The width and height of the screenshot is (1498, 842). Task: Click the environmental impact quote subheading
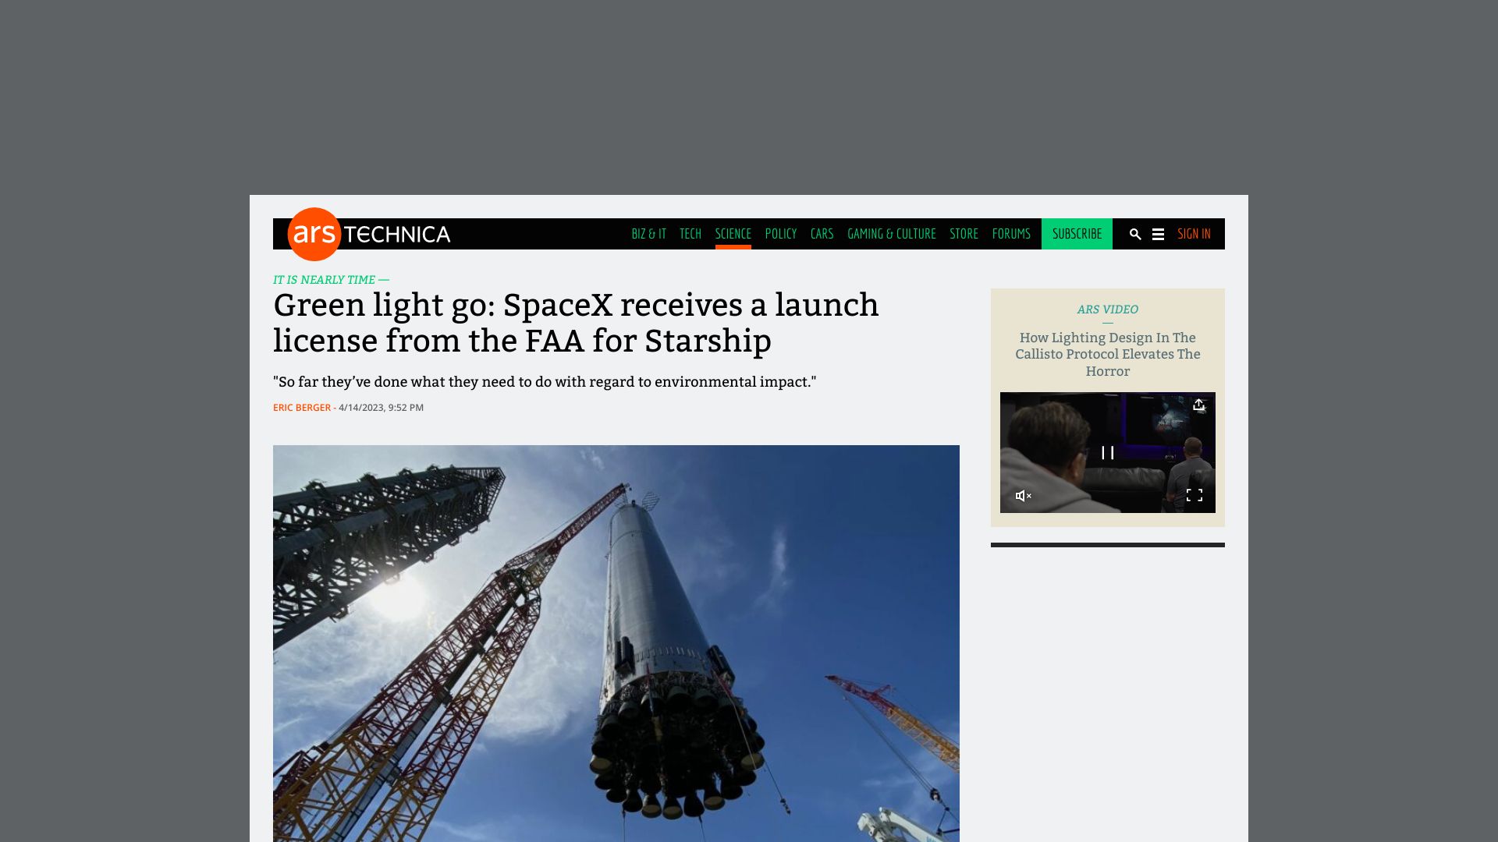tap(545, 382)
